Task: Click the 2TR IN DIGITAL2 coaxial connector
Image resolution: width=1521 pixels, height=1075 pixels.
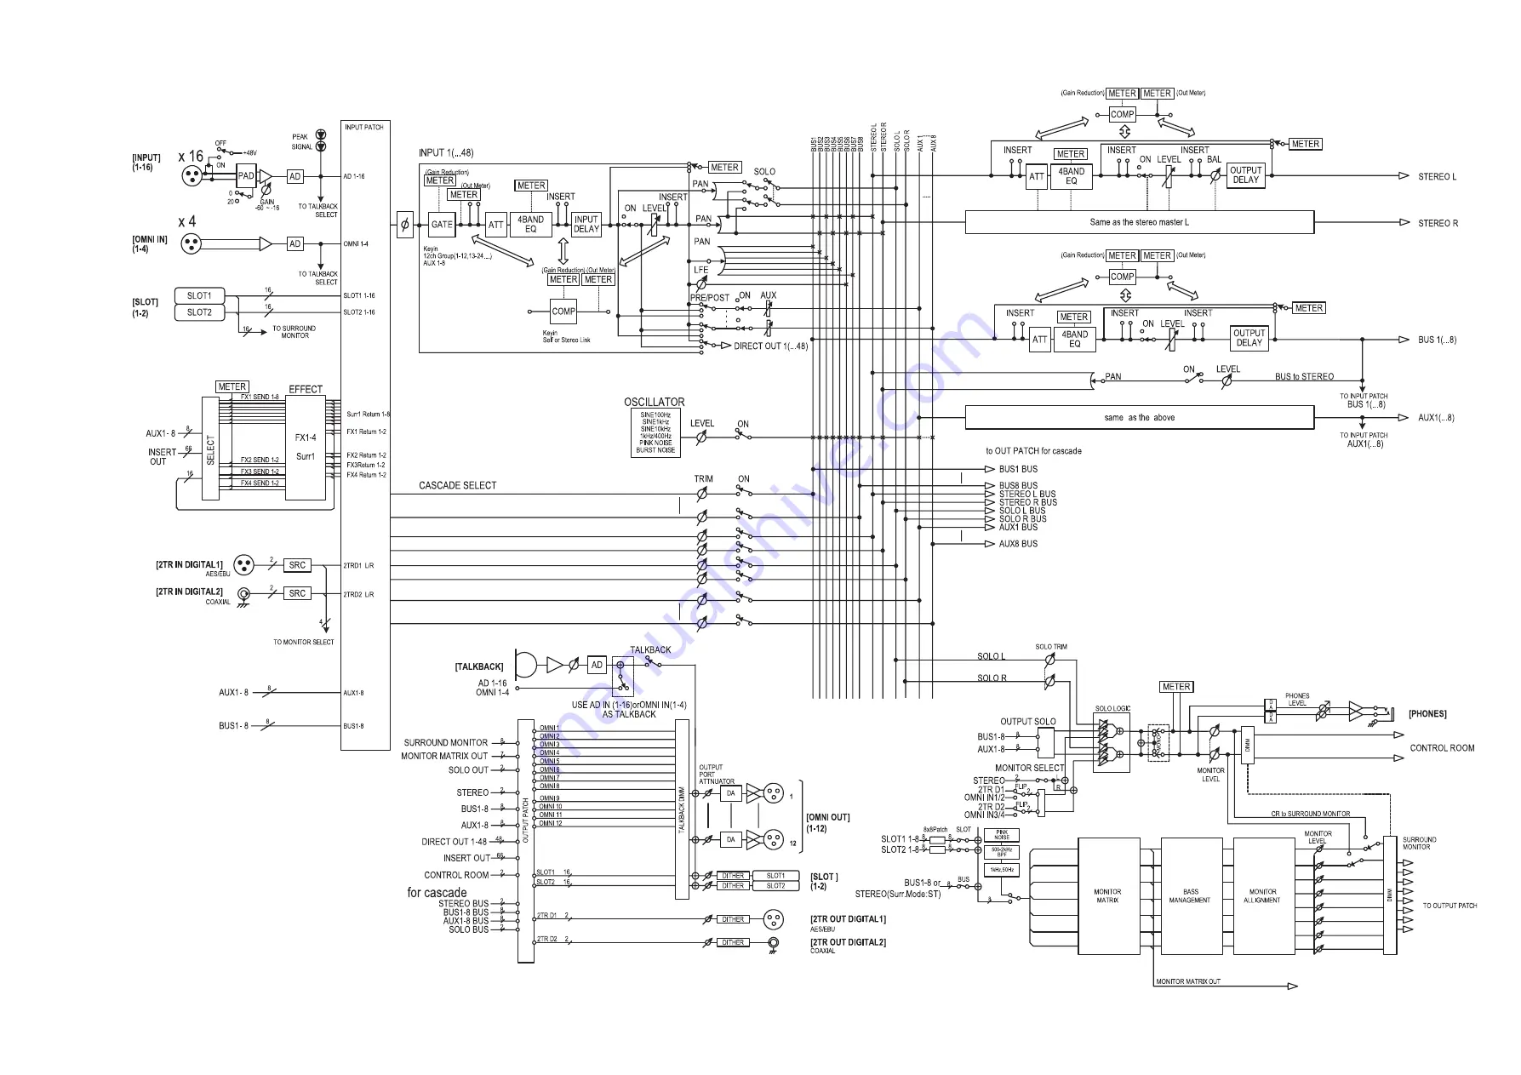Action: click(x=244, y=594)
